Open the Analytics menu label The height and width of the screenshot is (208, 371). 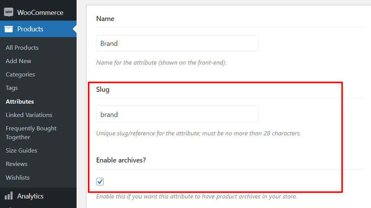tap(30, 196)
